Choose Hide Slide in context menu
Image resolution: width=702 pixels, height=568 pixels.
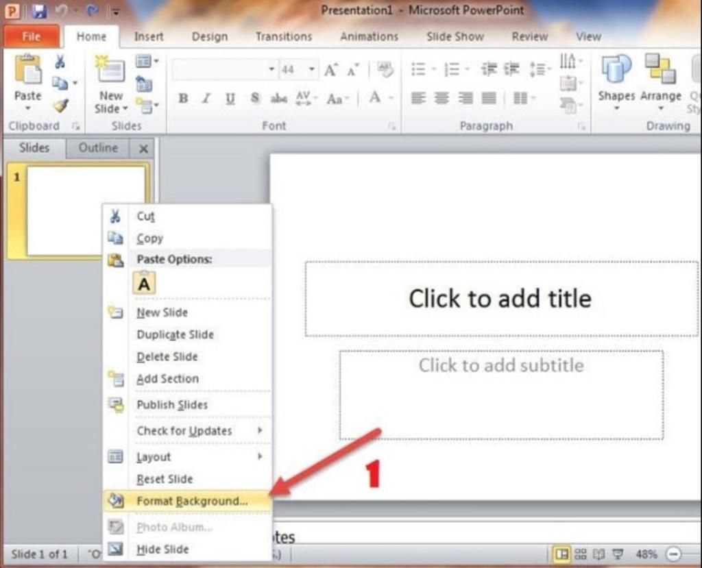click(x=188, y=550)
